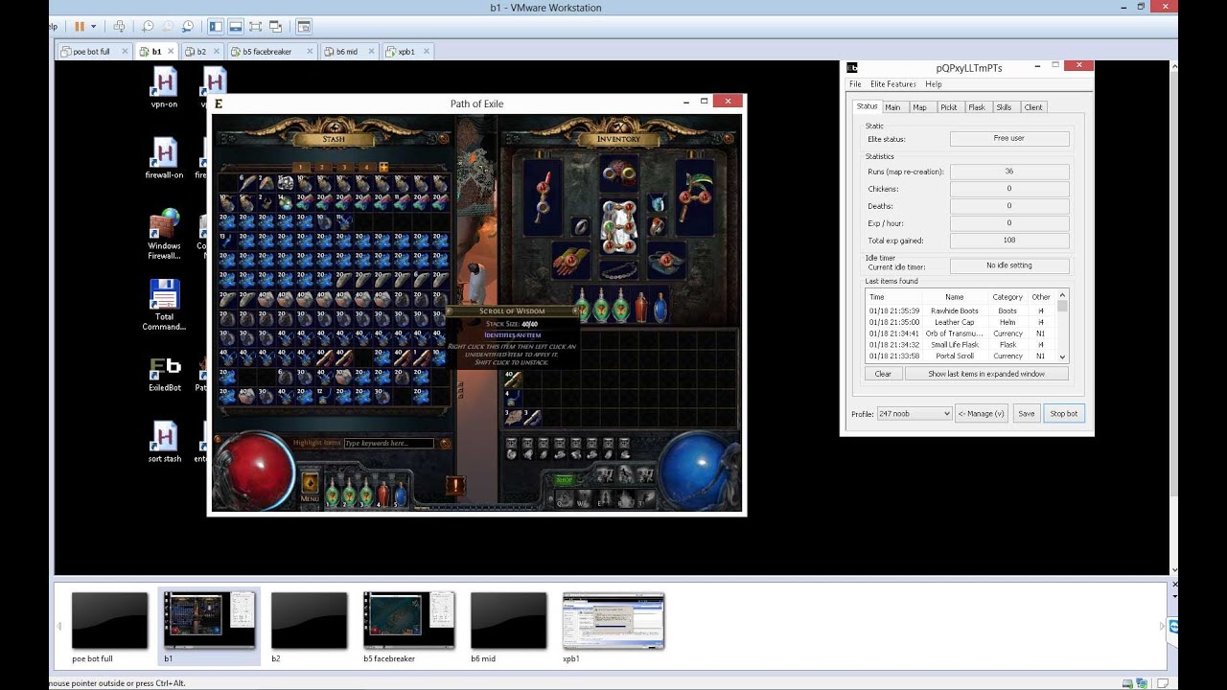Click the equipped amulet slot item
Image resolution: width=1227 pixels, height=690 pixels.
click(x=658, y=202)
